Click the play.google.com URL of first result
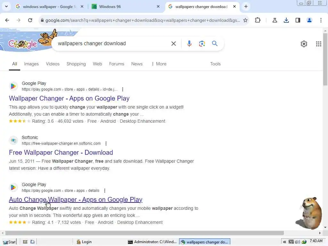Image resolution: width=328 pixels, height=246 pixels. point(70,89)
